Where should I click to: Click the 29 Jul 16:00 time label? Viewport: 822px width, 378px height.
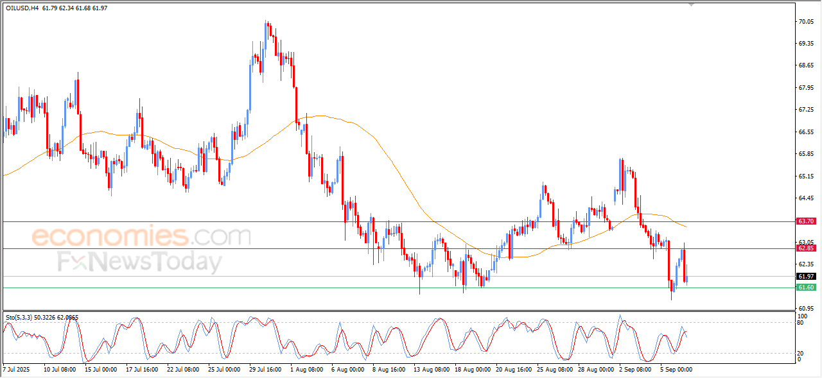(x=265, y=370)
